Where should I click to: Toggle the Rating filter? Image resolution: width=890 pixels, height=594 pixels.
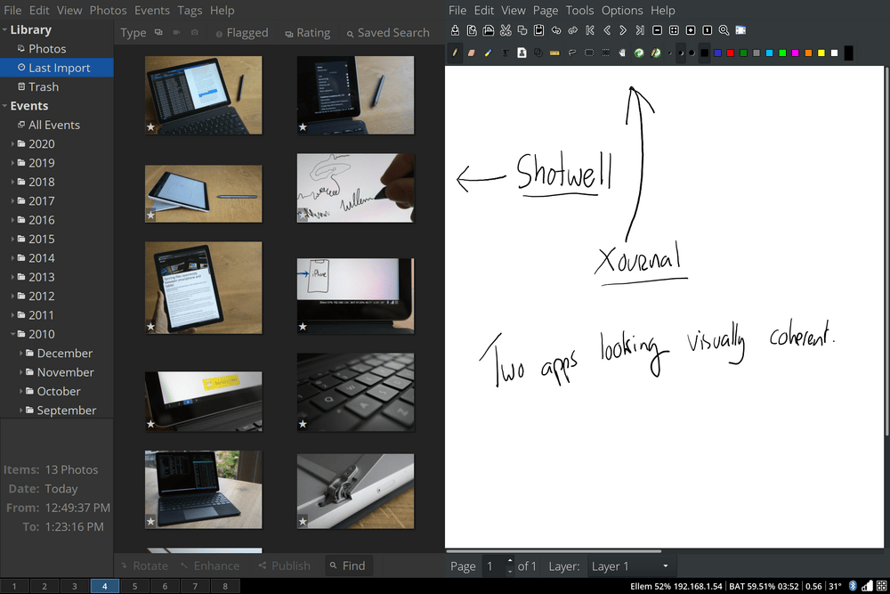click(x=307, y=32)
